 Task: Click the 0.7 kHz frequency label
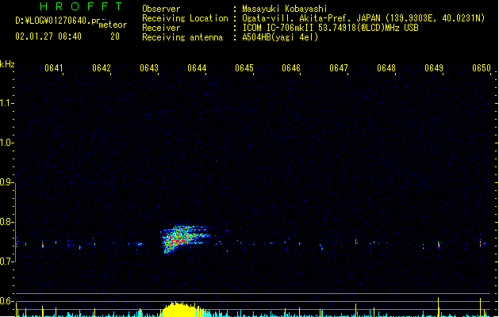coord(6,262)
